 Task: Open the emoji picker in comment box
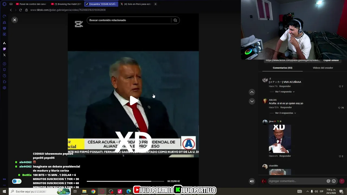(334, 181)
